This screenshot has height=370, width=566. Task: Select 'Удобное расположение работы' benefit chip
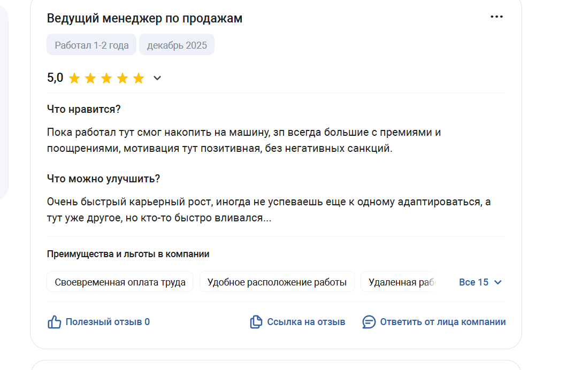277,282
